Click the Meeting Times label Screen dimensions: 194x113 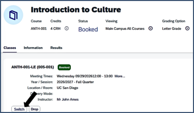pyautogui.click(x=42, y=76)
